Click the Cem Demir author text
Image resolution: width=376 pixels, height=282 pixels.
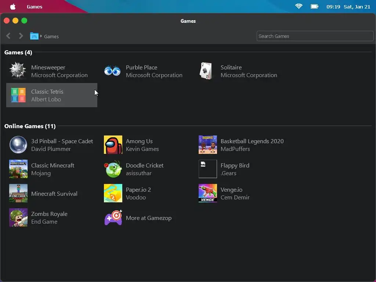[235, 197]
